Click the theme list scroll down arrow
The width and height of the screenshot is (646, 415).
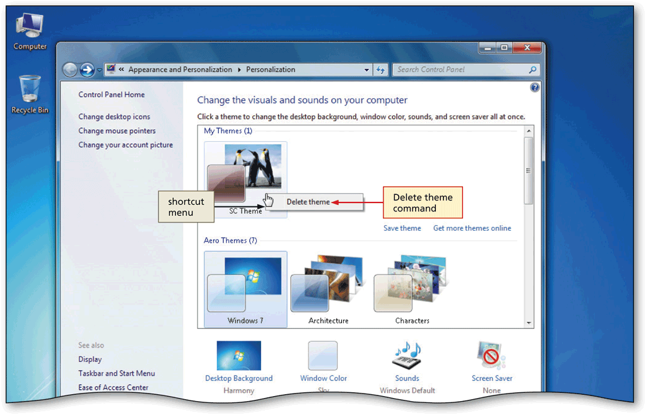coord(529,323)
